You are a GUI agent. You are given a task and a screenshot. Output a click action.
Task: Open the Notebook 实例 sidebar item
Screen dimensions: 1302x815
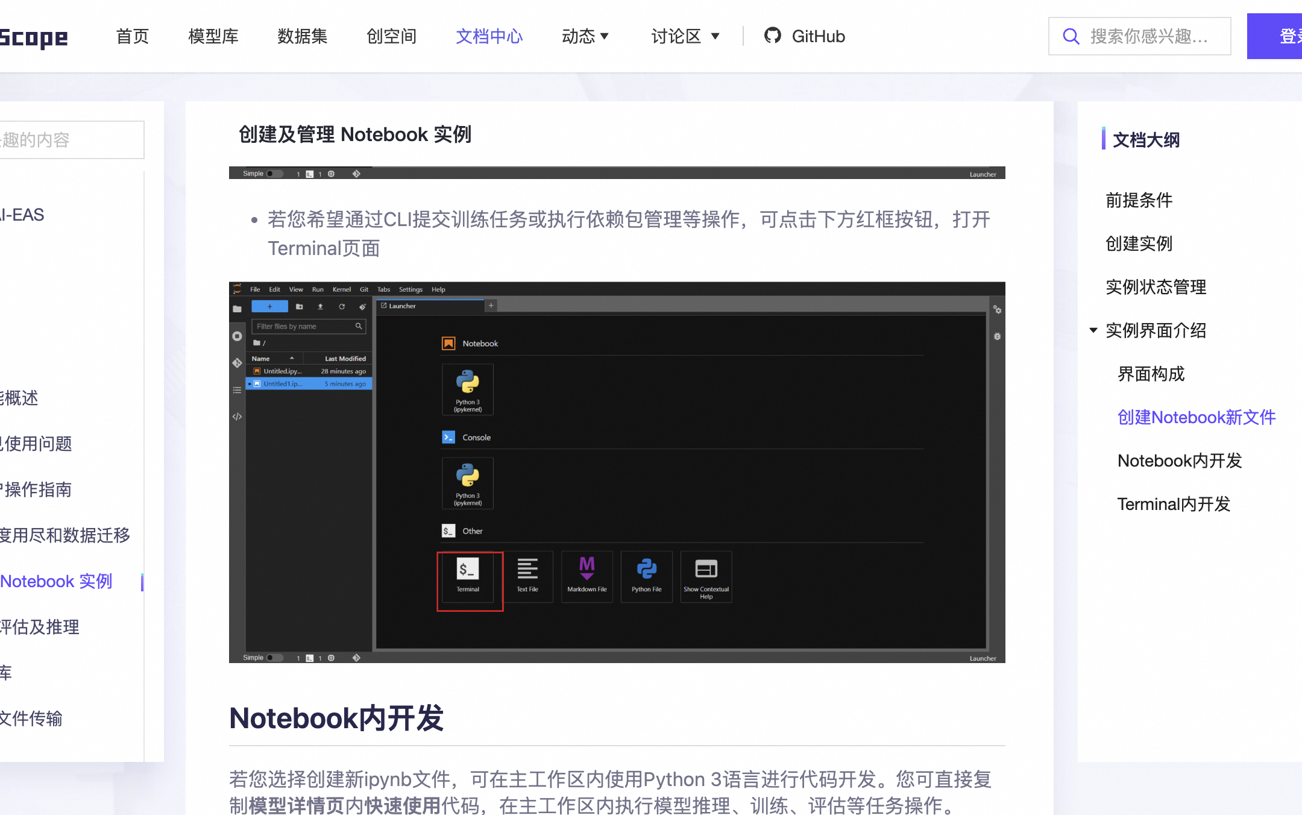tap(56, 581)
